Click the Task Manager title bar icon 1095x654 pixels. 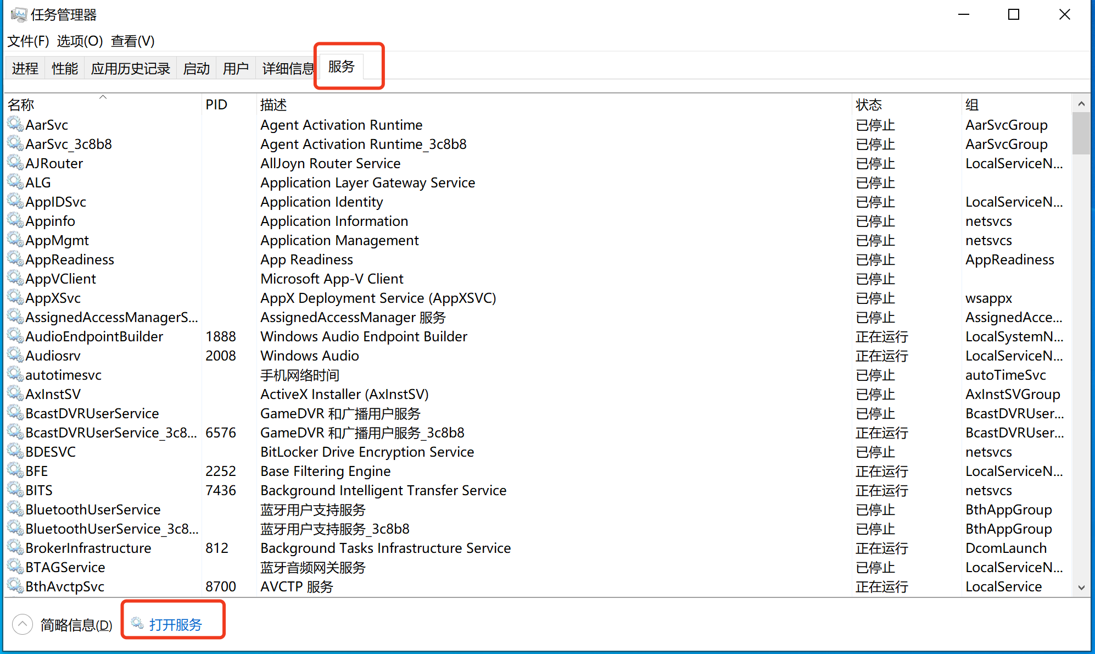tap(18, 15)
